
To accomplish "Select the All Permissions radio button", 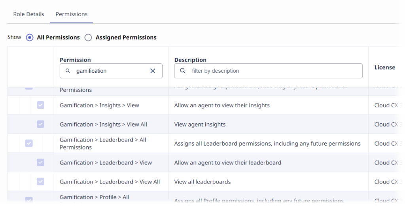I will (x=30, y=38).
